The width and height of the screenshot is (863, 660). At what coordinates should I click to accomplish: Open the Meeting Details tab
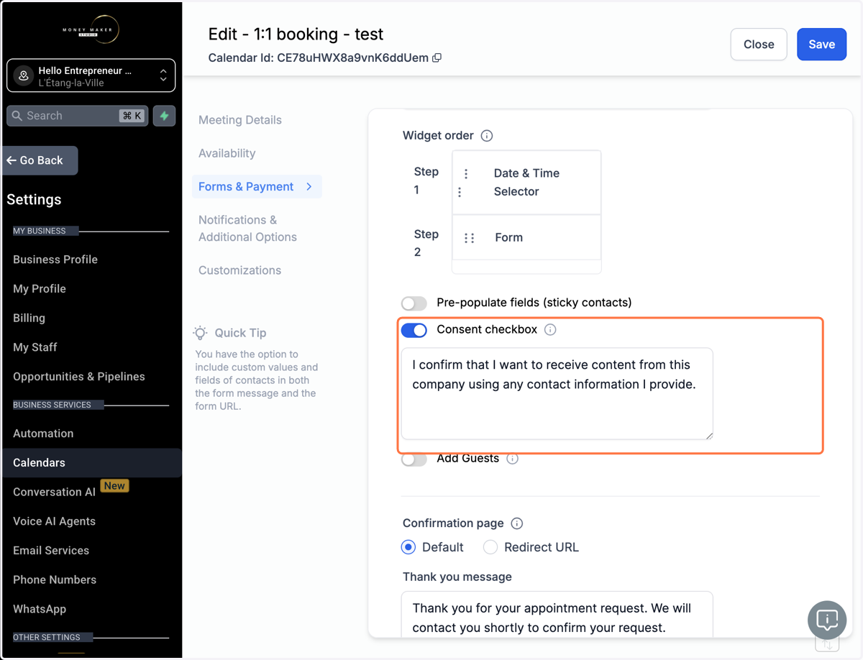click(240, 120)
